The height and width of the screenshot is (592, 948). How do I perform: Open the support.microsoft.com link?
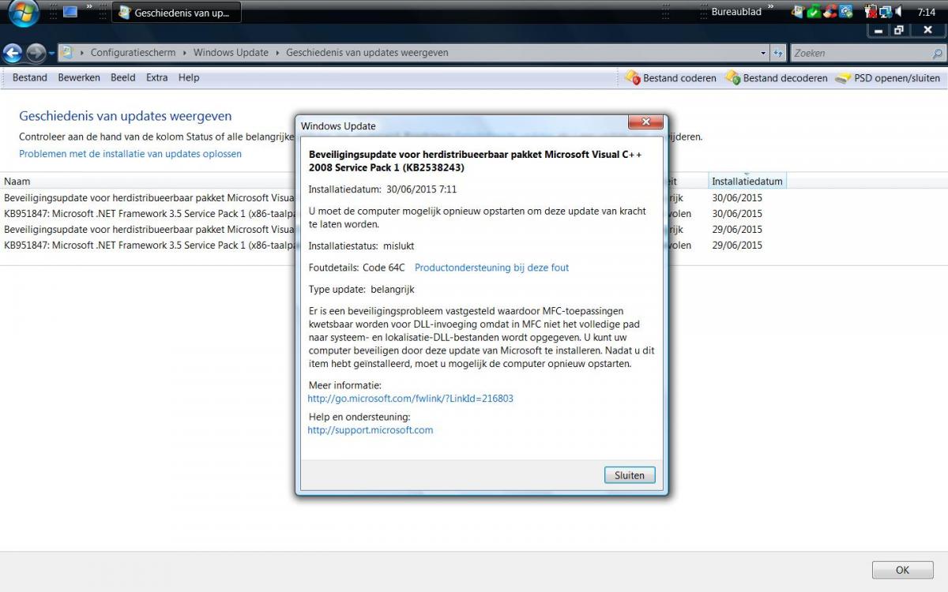(x=370, y=430)
